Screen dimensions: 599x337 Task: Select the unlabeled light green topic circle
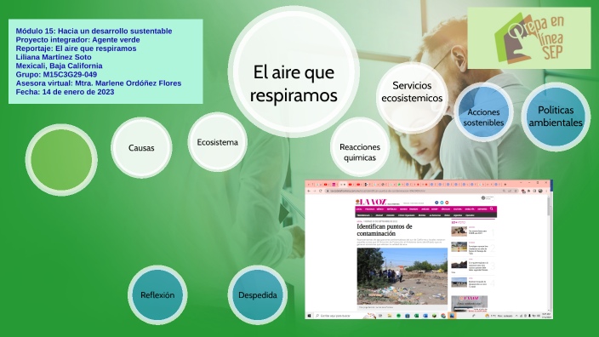[x=61, y=160]
